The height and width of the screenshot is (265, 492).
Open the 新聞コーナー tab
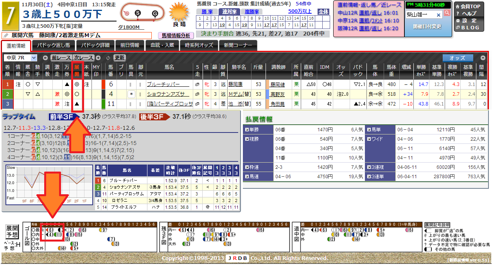point(238,45)
